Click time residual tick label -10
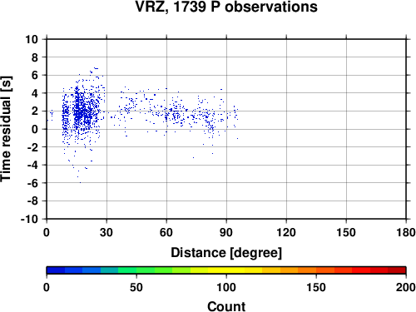416x312 pixels. 30,219
